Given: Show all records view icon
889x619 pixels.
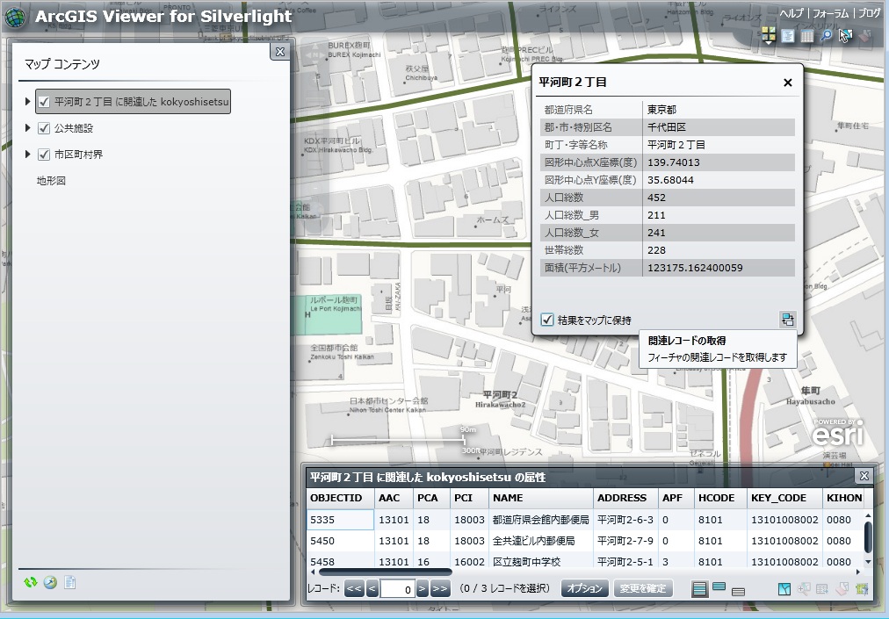Looking at the screenshot, I should [x=699, y=588].
